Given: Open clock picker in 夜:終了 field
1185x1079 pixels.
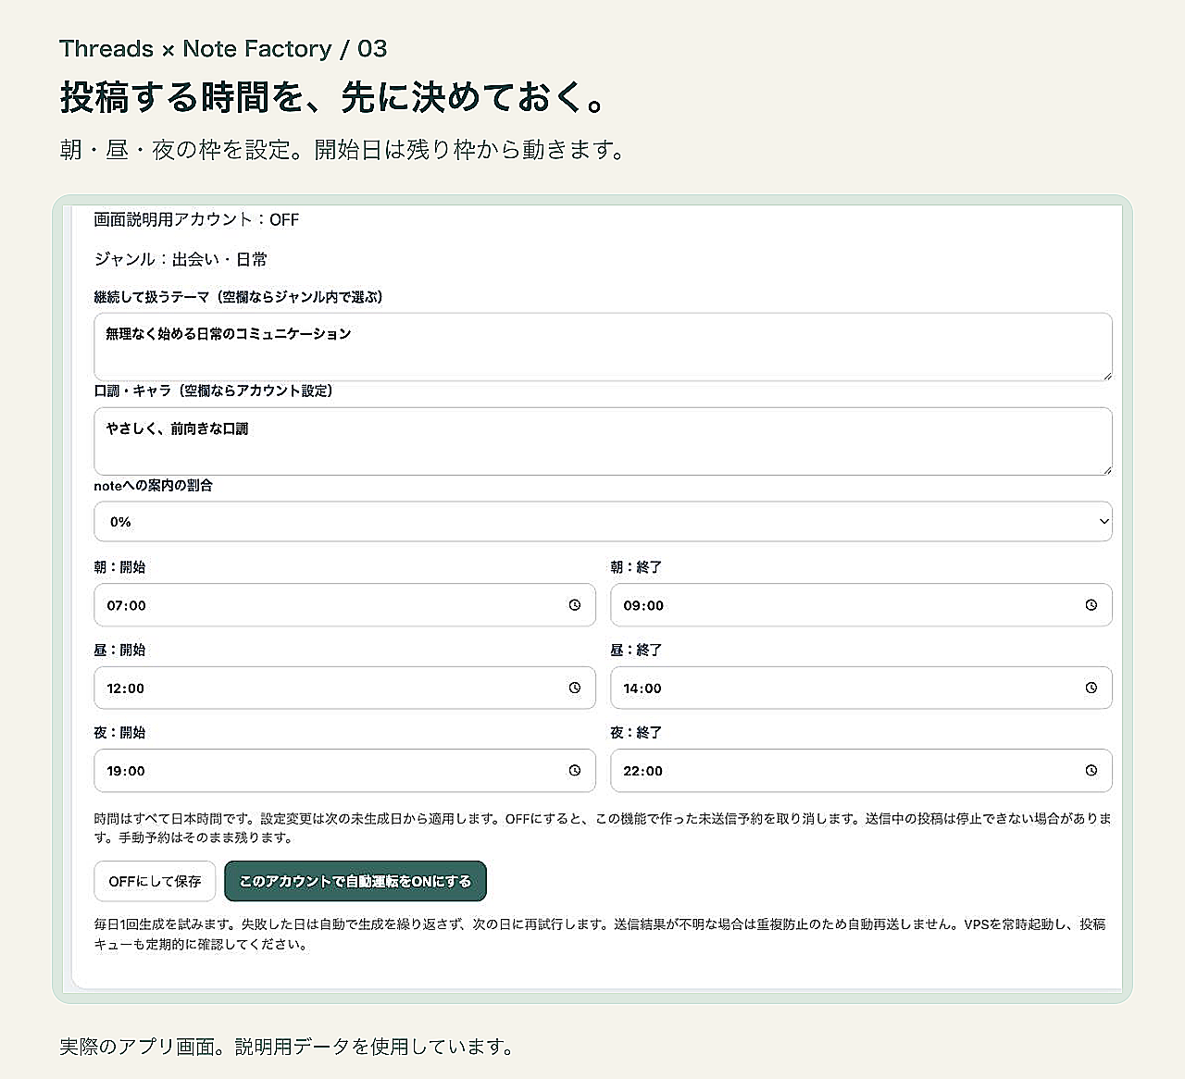Looking at the screenshot, I should pyautogui.click(x=1091, y=770).
